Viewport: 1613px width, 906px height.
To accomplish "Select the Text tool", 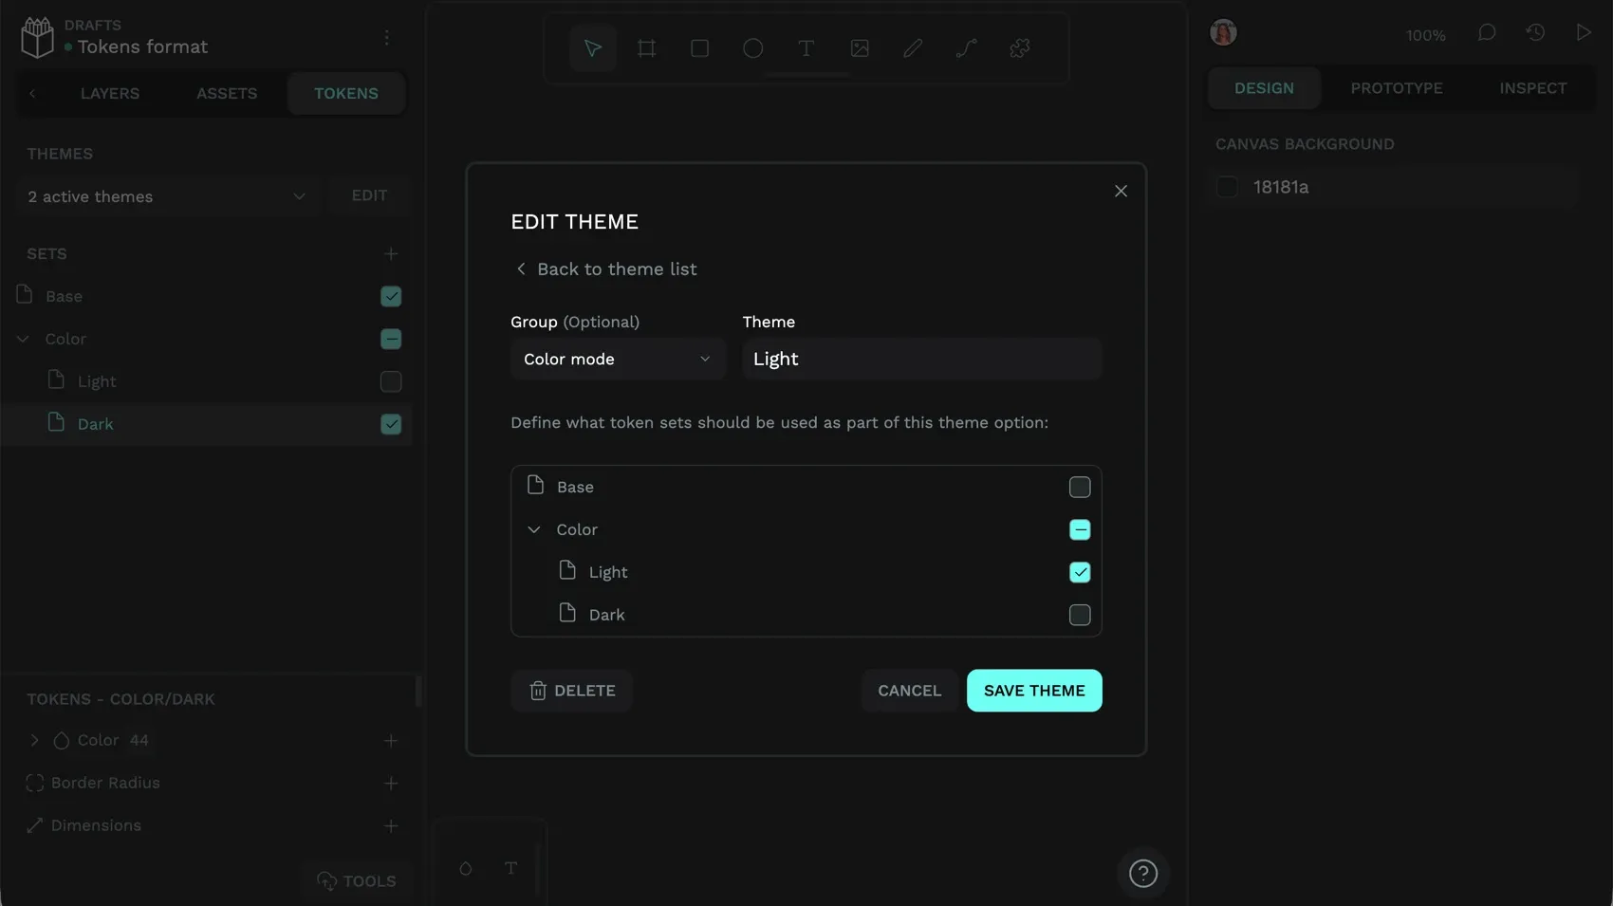I will click(x=806, y=47).
